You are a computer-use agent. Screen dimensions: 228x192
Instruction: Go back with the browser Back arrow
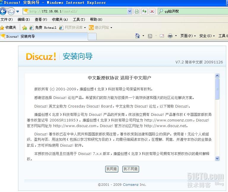coord(3,11)
